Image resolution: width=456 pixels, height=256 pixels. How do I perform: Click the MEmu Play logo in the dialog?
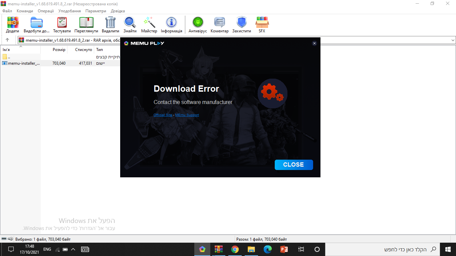coord(144,43)
